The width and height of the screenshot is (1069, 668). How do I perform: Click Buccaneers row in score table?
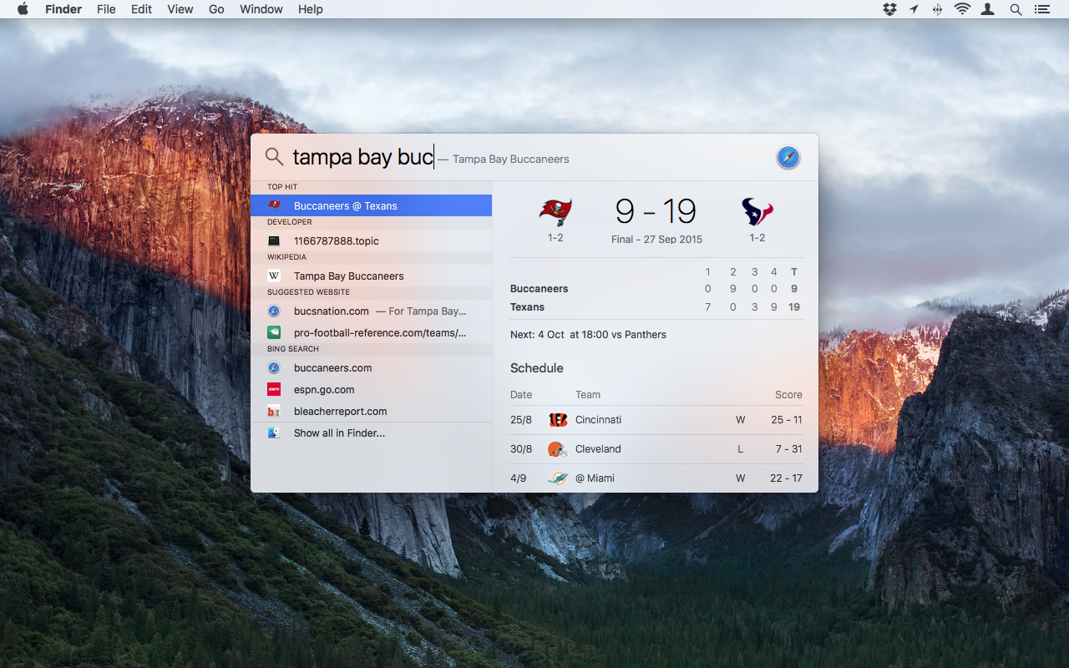click(x=656, y=289)
